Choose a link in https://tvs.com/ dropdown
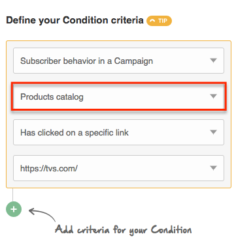This screenshot has height=245, width=236. (x=118, y=168)
